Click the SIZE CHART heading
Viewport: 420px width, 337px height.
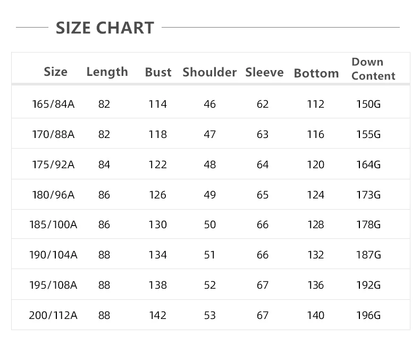click(x=105, y=28)
